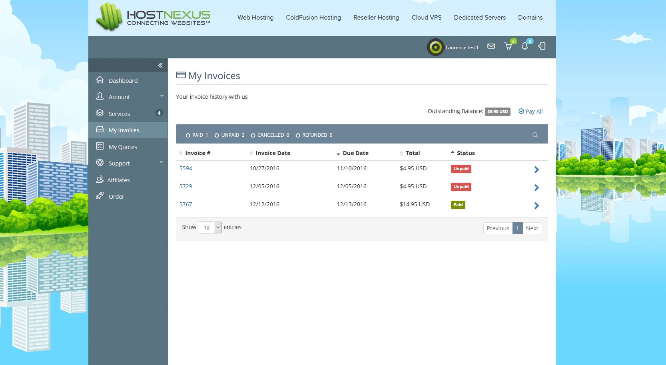
Task: Click the logout icon in header
Action: click(x=542, y=46)
